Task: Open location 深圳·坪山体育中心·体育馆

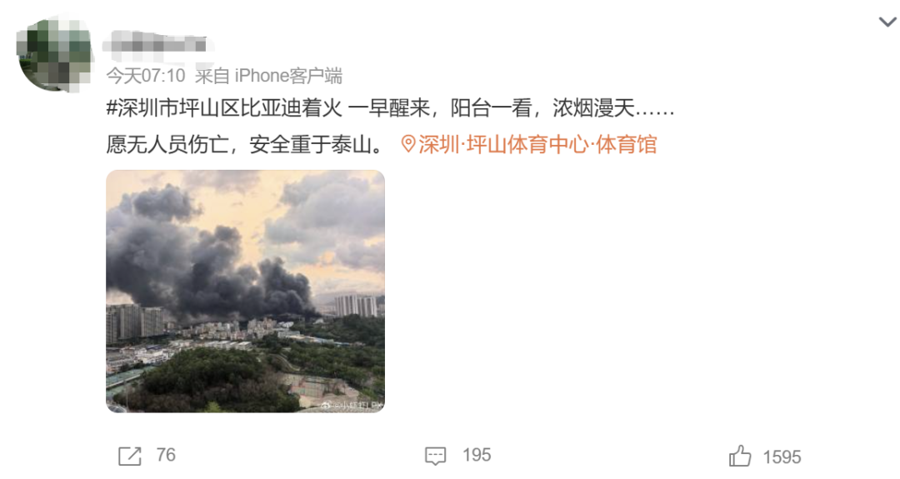Action: click(x=537, y=144)
